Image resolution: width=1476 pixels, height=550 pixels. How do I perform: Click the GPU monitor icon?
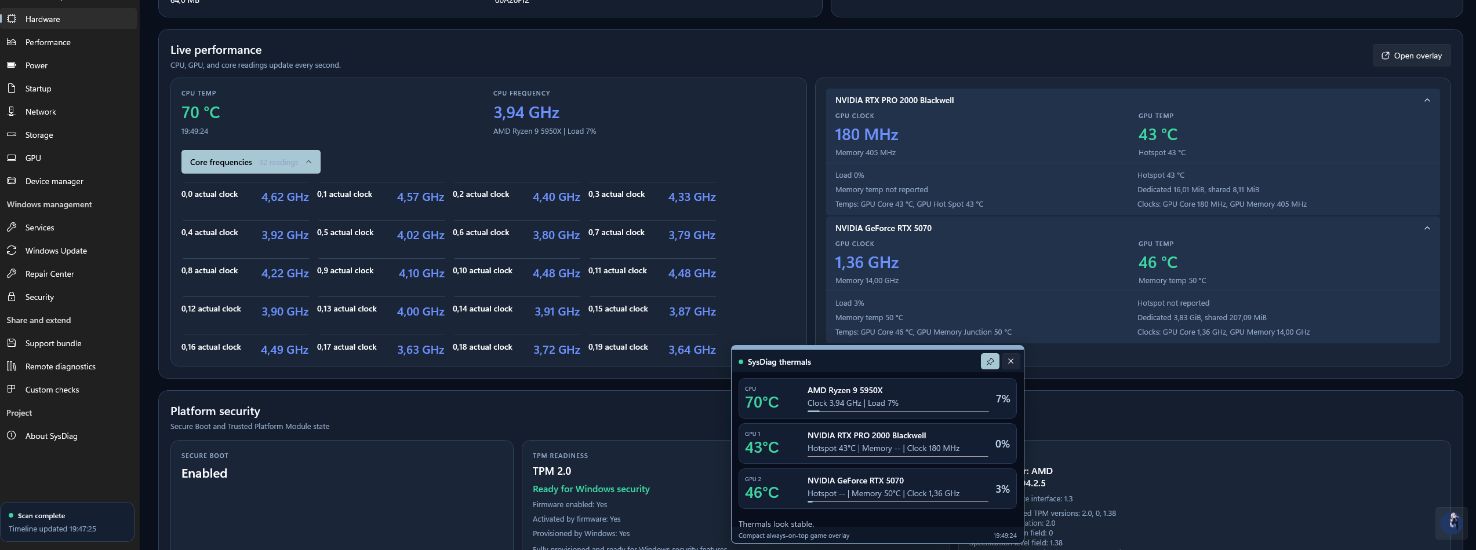[12, 157]
